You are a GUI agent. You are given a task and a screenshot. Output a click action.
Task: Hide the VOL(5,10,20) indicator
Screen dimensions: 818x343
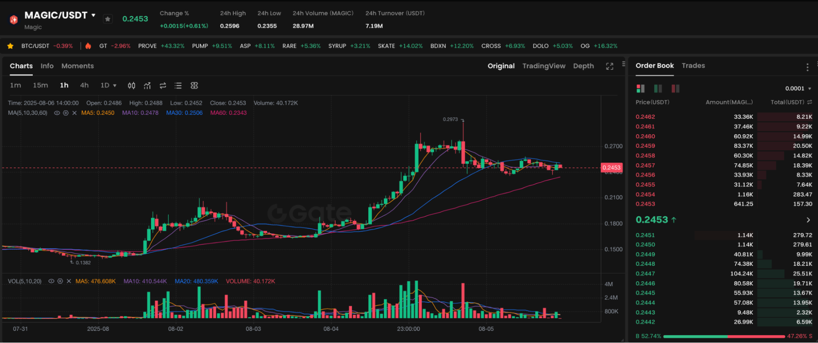coord(51,281)
